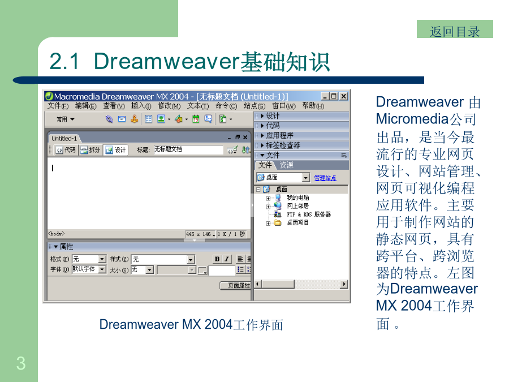Screen dimensions: 509x382
Task: Expand the 标签检查器 panel group
Action: click(x=262, y=145)
